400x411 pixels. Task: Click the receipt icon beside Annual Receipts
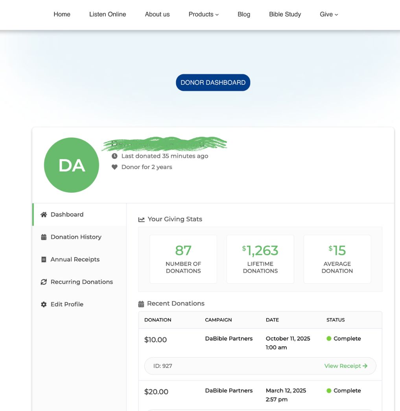[x=44, y=260]
